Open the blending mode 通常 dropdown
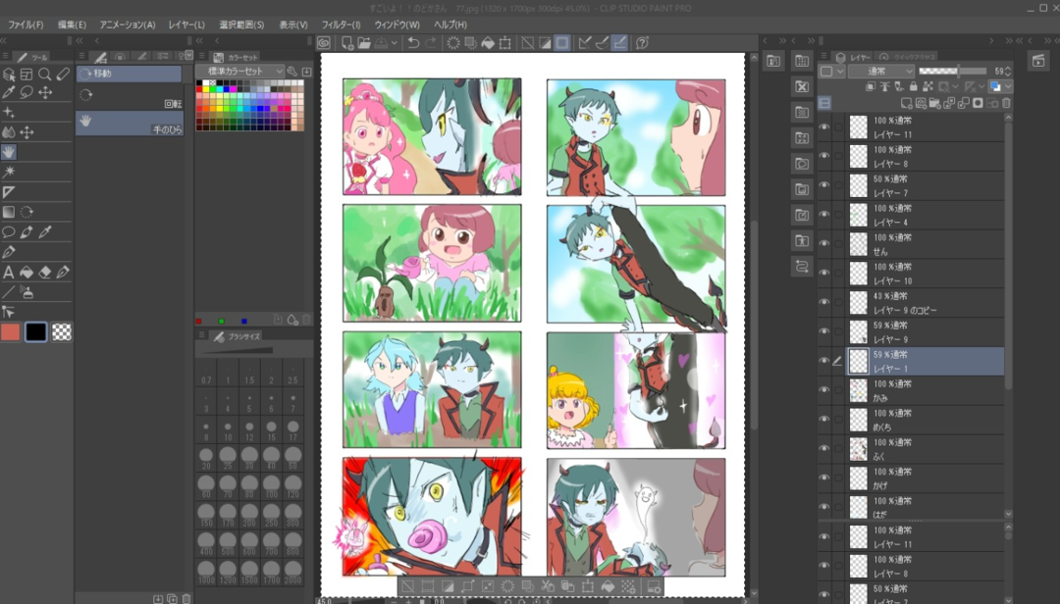 point(880,72)
